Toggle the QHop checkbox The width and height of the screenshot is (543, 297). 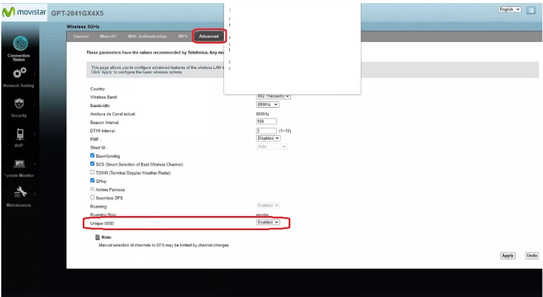pos(93,180)
